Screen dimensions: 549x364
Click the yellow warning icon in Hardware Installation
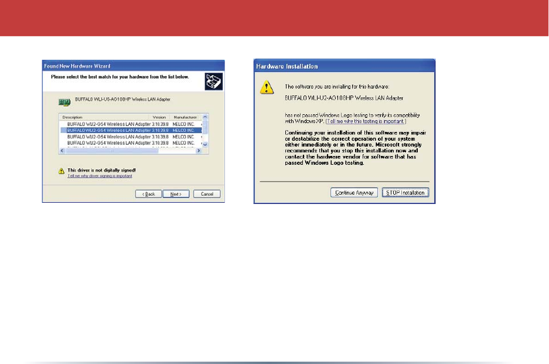(x=267, y=87)
